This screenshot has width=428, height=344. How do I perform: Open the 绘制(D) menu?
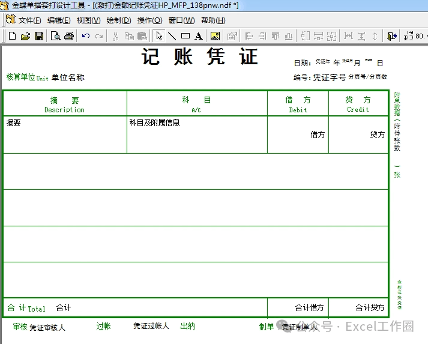point(118,20)
